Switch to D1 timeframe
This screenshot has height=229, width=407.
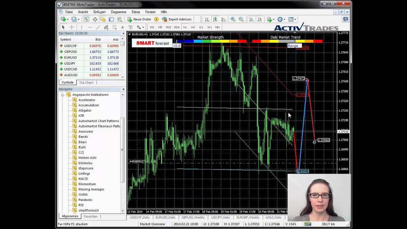click(x=201, y=27)
